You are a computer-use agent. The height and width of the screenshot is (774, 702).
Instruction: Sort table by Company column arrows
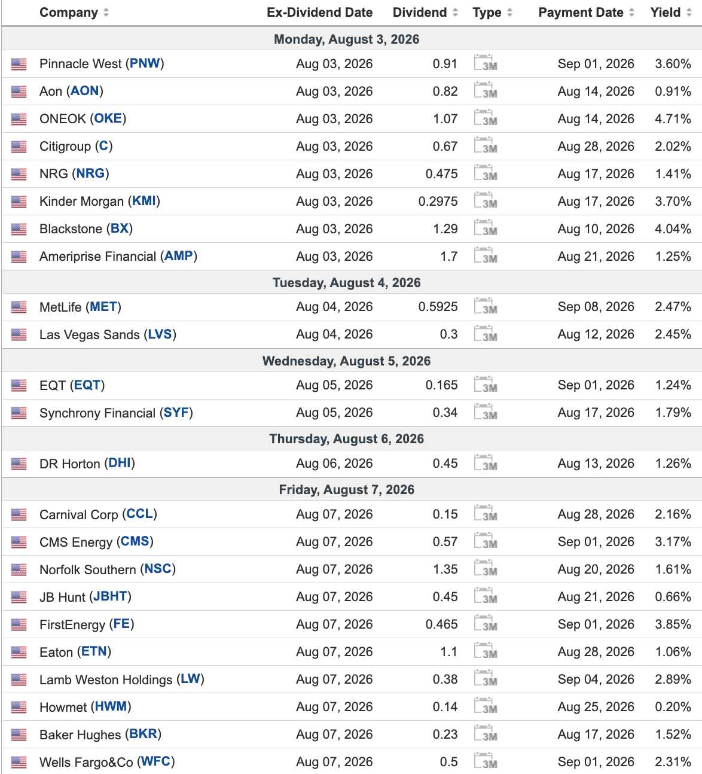click(x=106, y=13)
